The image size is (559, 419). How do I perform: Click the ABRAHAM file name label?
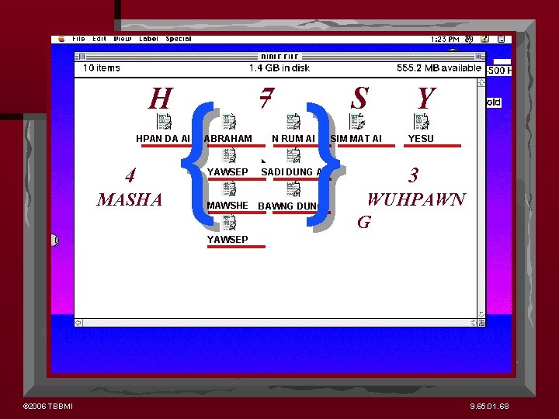[227, 138]
